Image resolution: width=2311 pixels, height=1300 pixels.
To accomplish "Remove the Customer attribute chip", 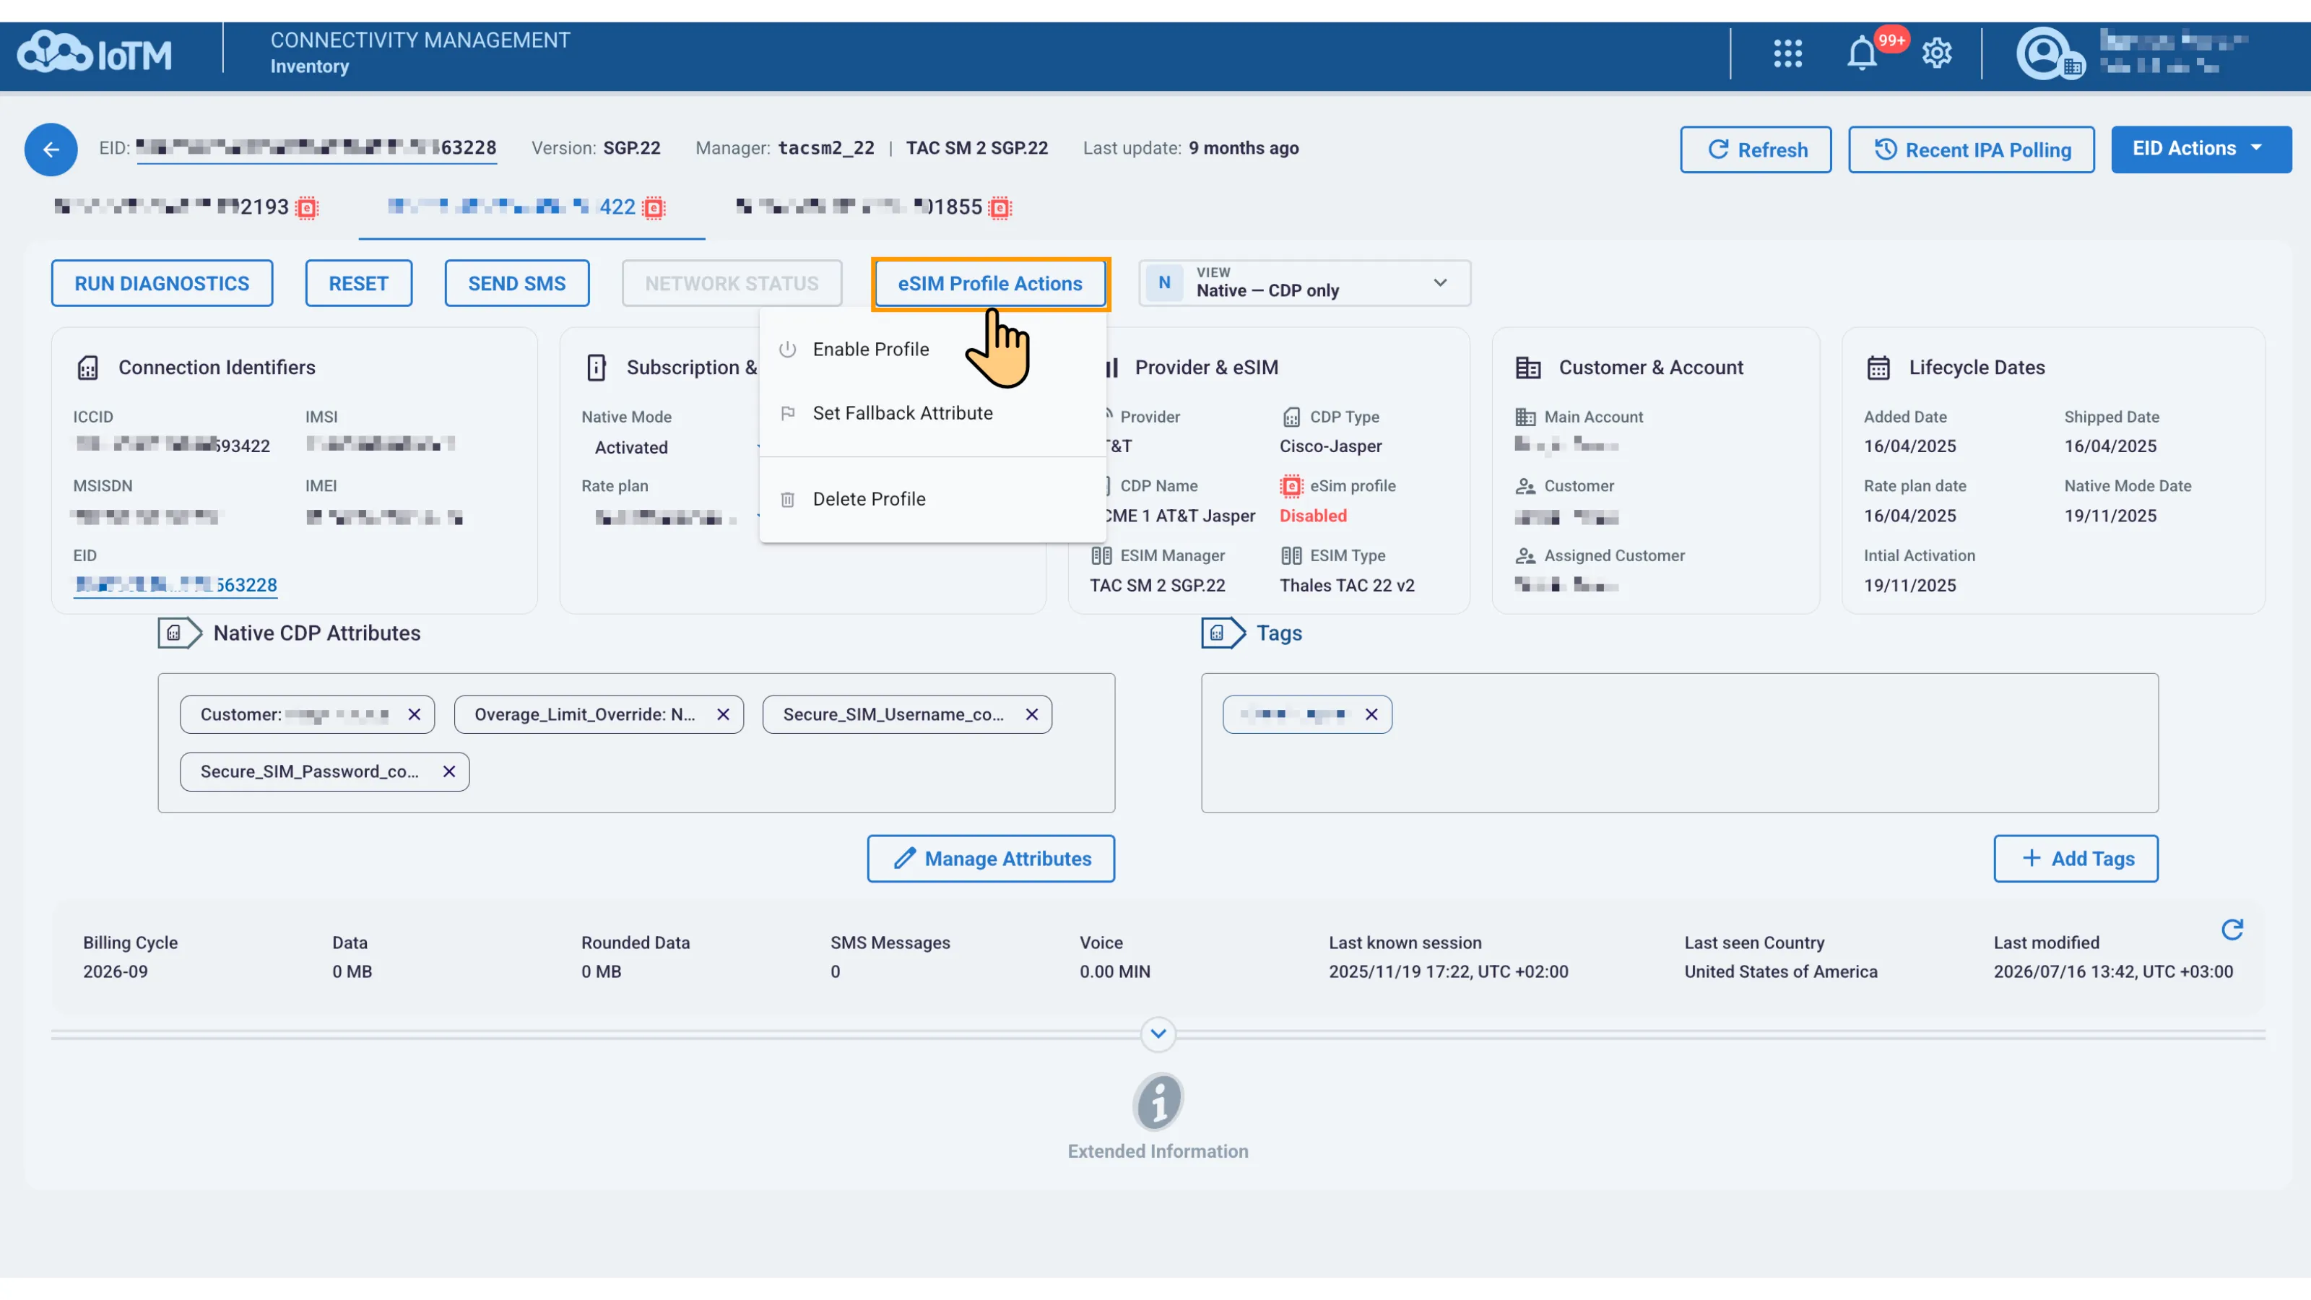I will pos(415,715).
